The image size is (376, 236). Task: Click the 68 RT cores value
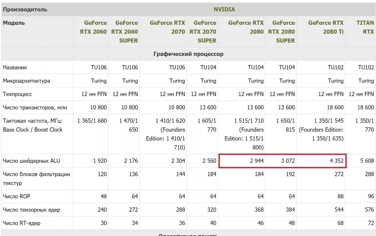[340, 223]
